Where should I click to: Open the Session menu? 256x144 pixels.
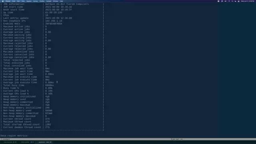click(29, 1)
